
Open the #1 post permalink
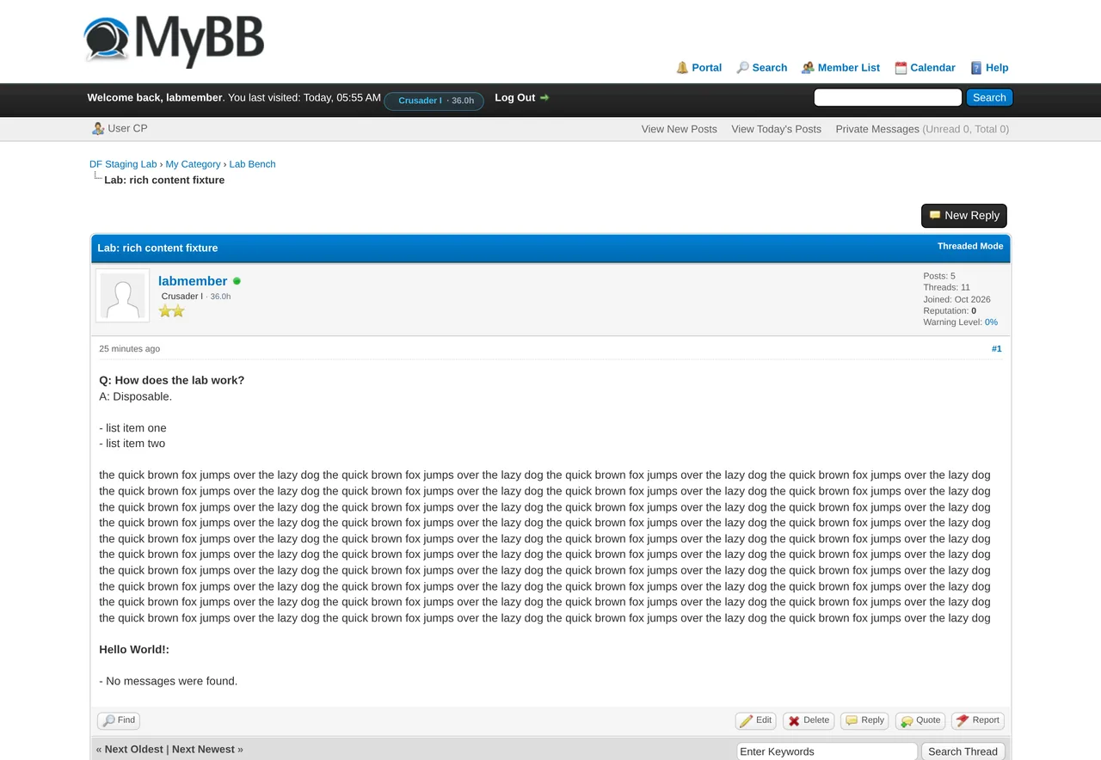click(x=996, y=349)
